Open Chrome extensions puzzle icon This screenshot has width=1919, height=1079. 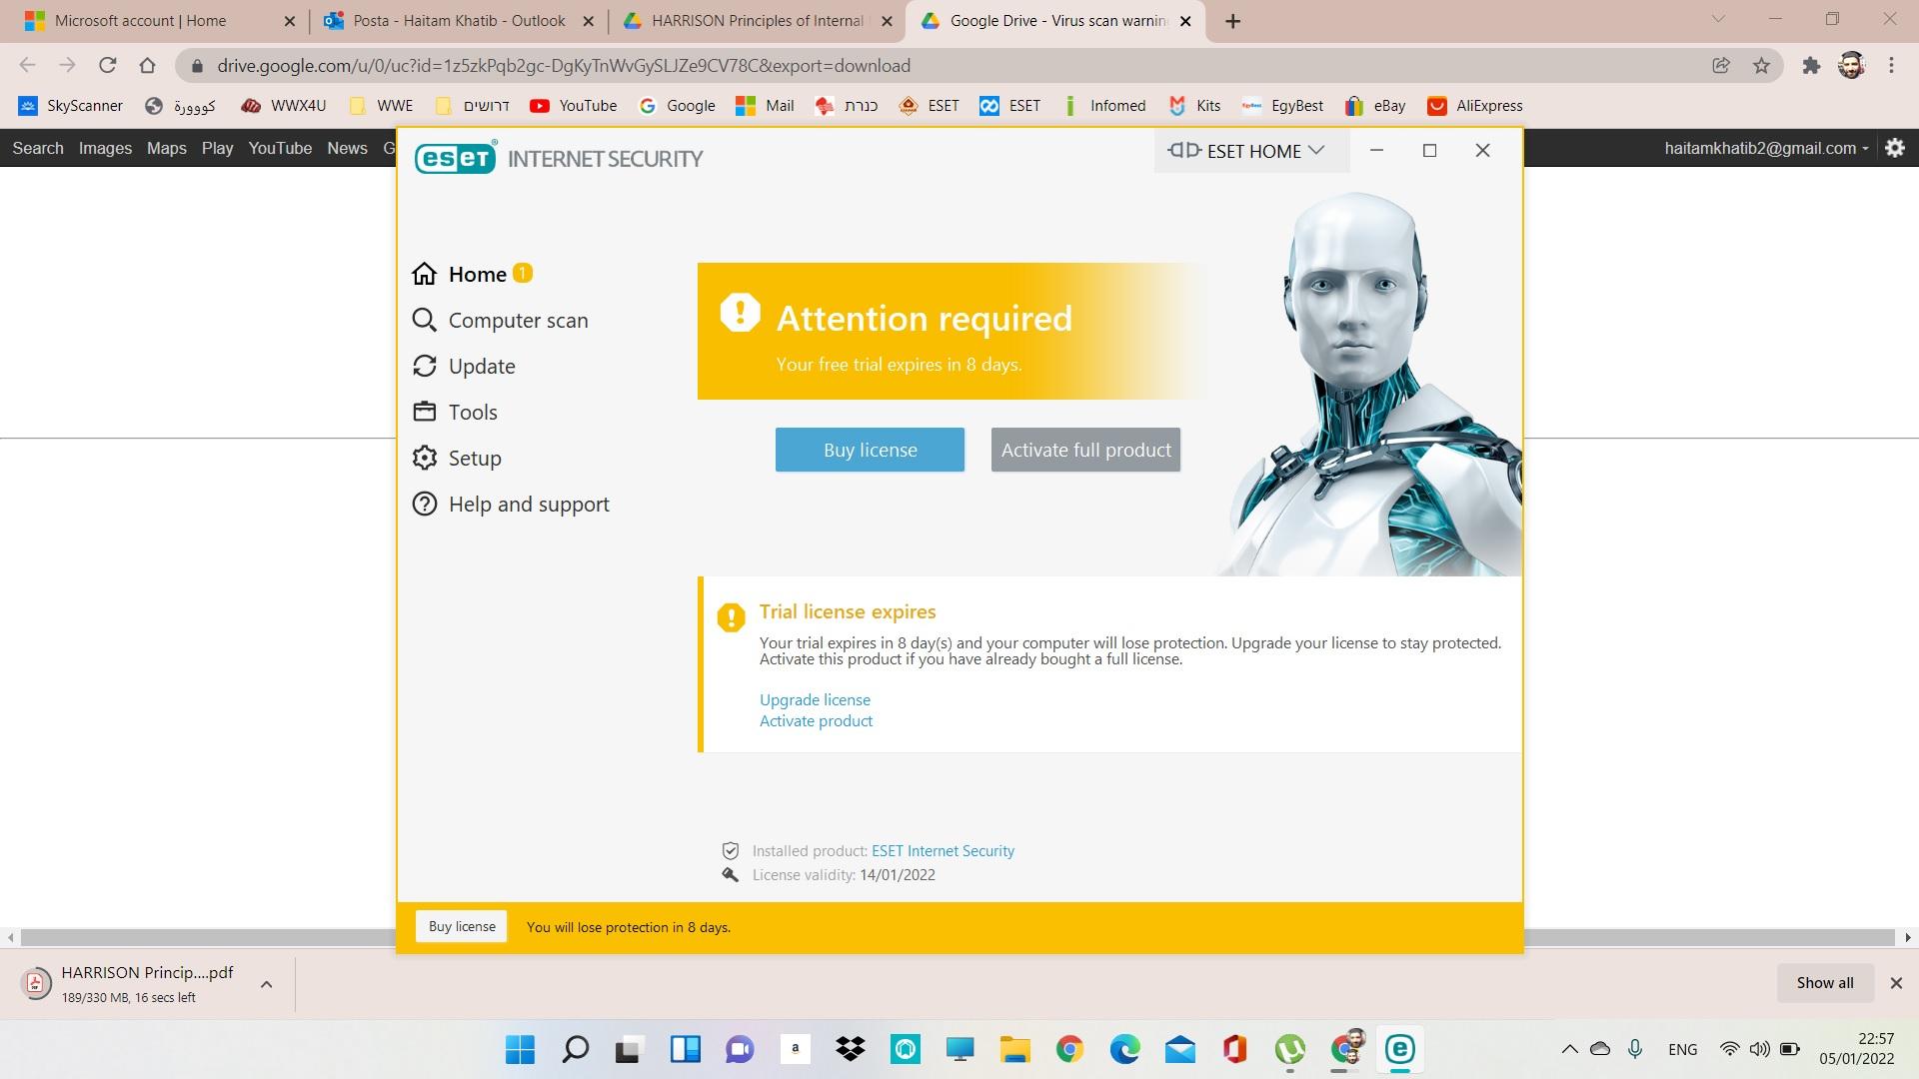click(1811, 65)
